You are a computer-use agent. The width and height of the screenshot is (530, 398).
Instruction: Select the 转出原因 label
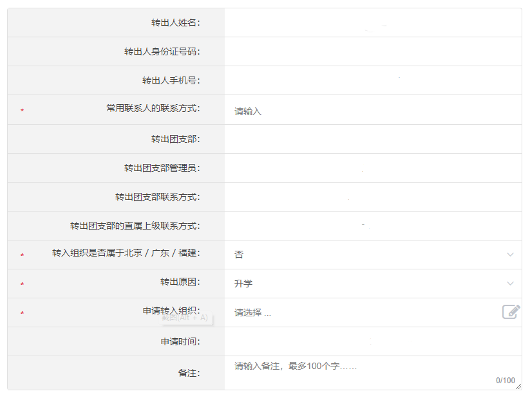(x=180, y=282)
